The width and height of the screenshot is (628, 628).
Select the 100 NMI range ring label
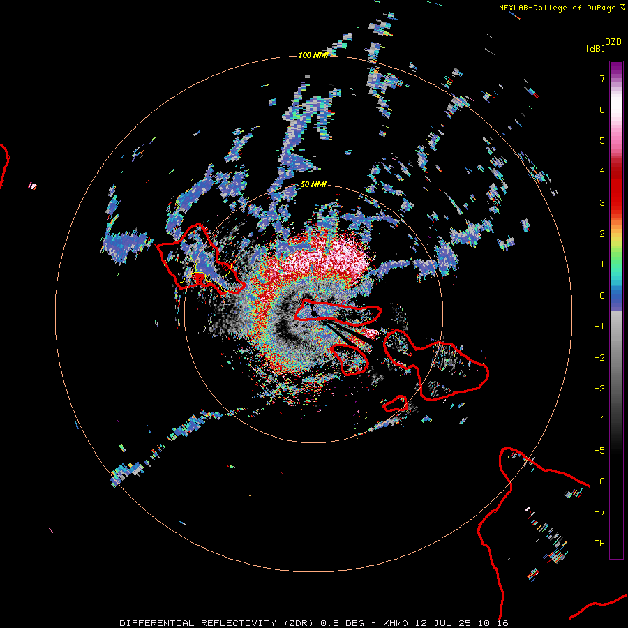[313, 55]
